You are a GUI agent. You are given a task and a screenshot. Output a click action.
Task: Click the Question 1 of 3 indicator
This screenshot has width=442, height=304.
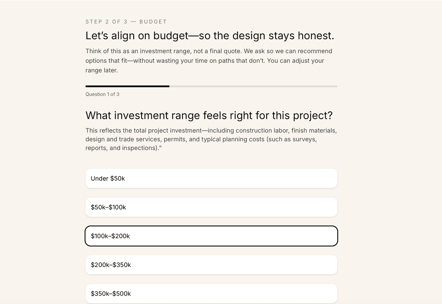102,94
